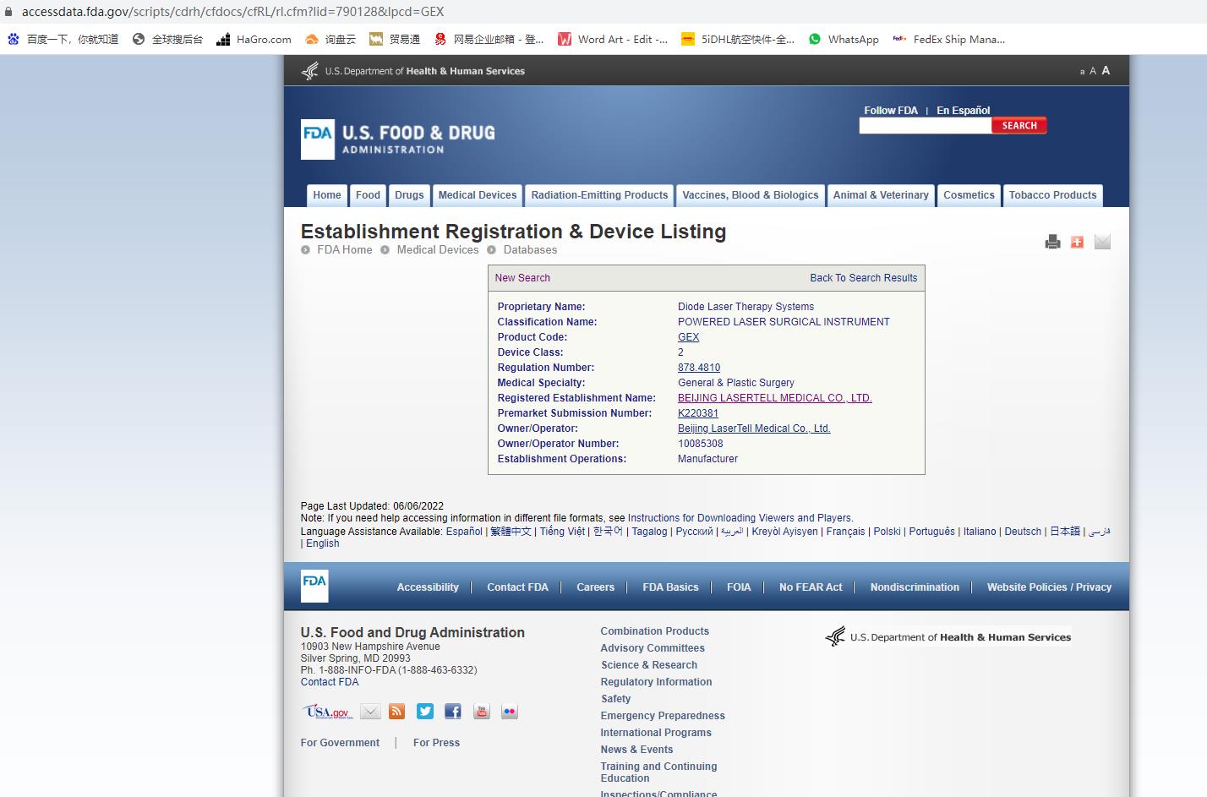Open the Baidu bookmark
Viewport: 1207px width, 797px height.
63,39
